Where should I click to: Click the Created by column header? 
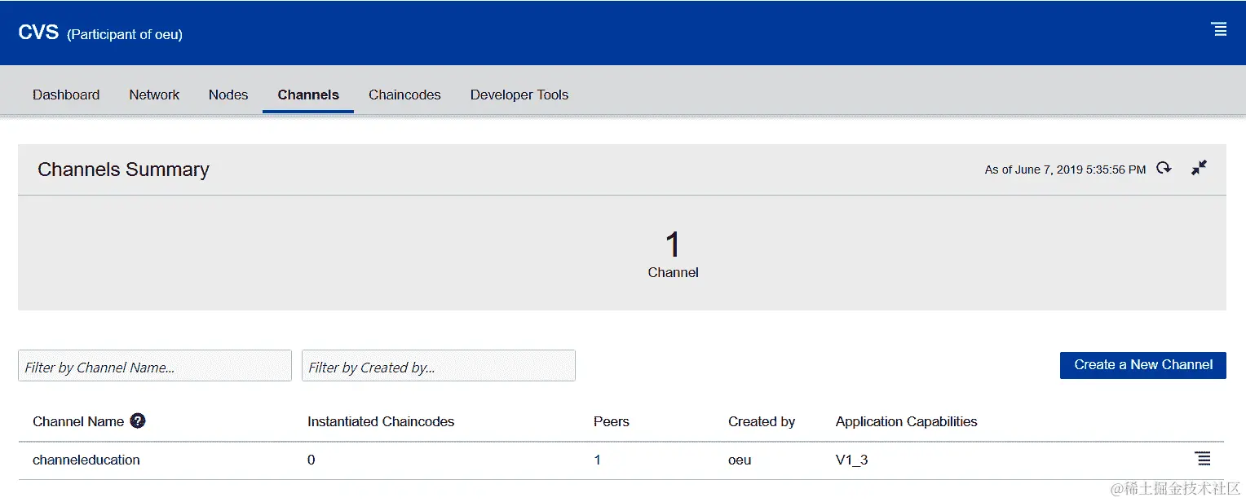762,421
